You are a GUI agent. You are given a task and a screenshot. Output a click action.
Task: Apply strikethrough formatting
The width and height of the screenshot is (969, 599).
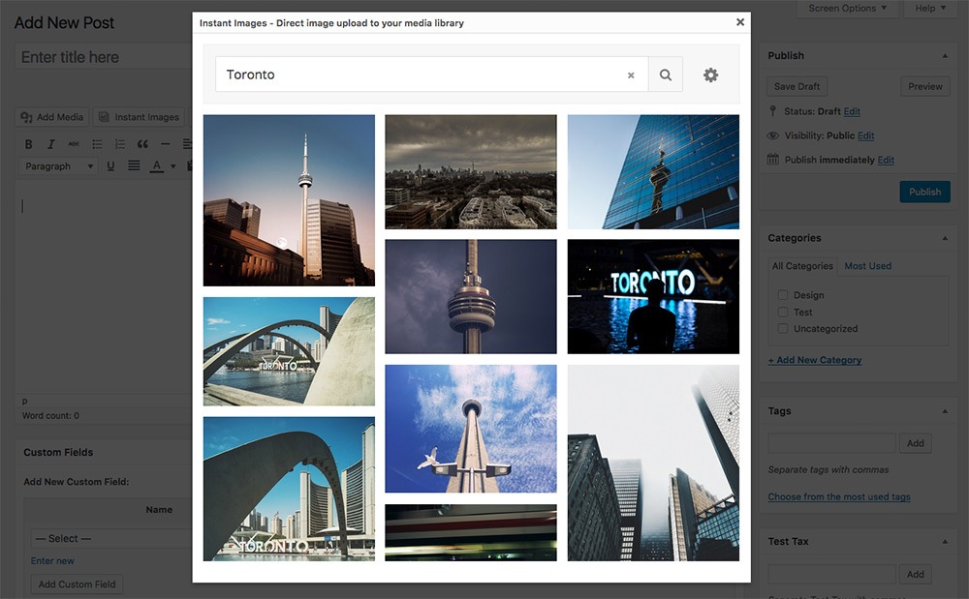(74, 144)
